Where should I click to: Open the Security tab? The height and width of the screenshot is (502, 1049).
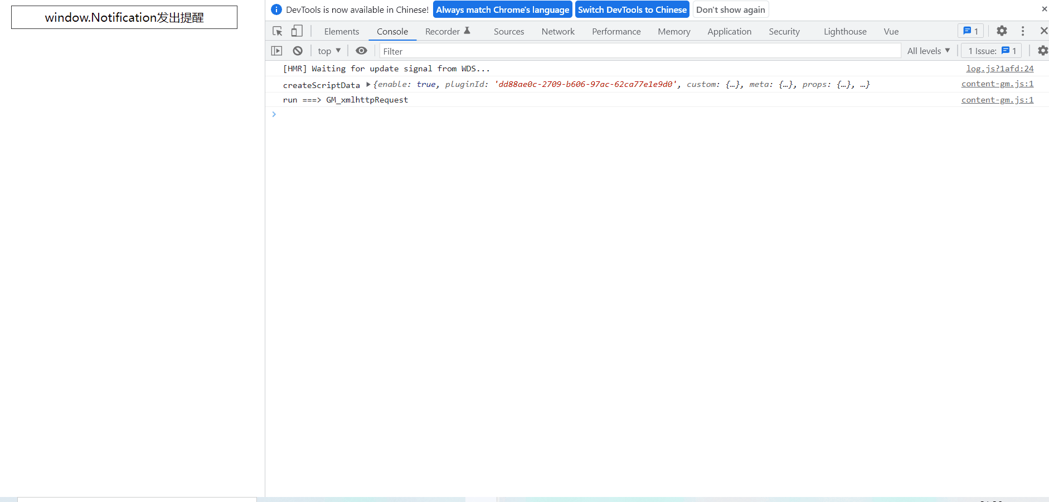click(x=784, y=31)
